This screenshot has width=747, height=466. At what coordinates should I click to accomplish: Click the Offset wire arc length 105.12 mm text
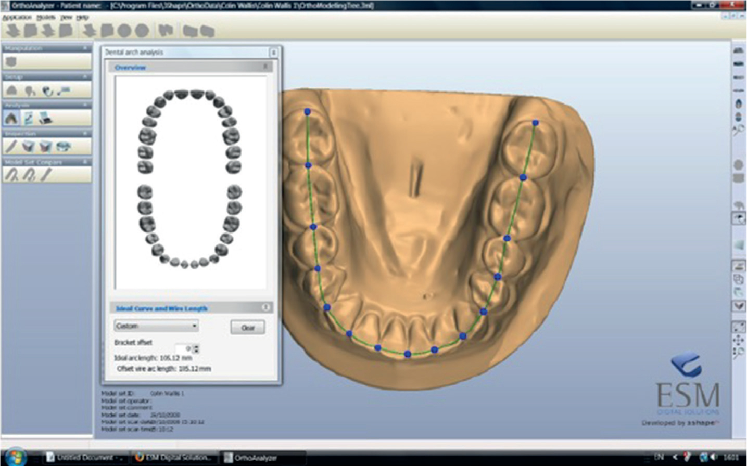[x=164, y=369]
